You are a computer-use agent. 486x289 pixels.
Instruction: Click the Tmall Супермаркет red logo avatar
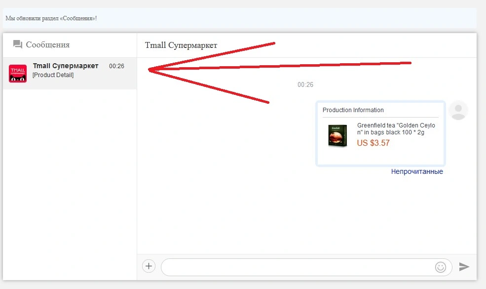[18, 74]
